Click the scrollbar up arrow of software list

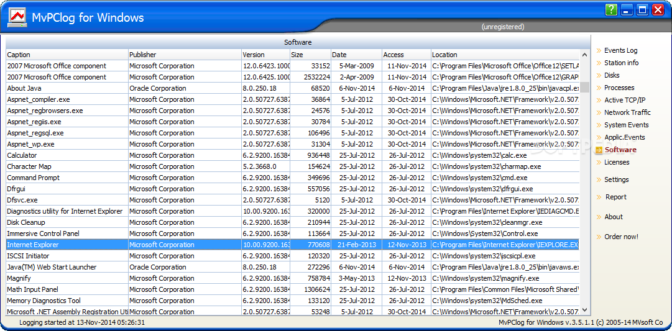tap(584, 55)
